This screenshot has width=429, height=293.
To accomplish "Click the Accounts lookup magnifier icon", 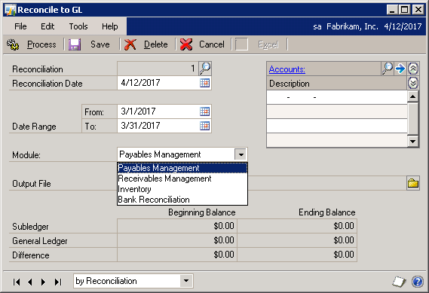I will pyautogui.click(x=388, y=69).
